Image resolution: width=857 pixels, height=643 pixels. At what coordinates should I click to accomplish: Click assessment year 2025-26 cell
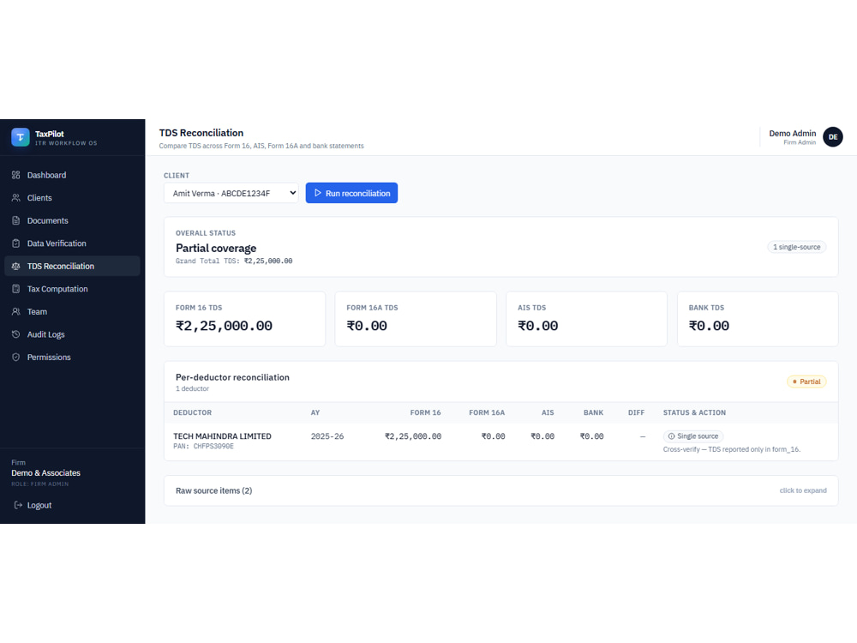[x=327, y=436]
